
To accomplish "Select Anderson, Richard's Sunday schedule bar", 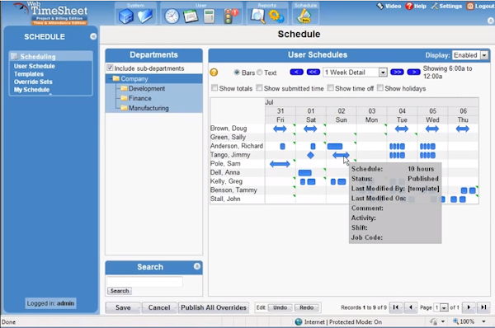I will (335, 146).
